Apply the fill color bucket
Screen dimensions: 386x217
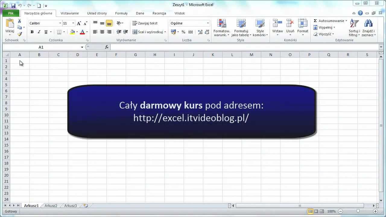(72, 32)
